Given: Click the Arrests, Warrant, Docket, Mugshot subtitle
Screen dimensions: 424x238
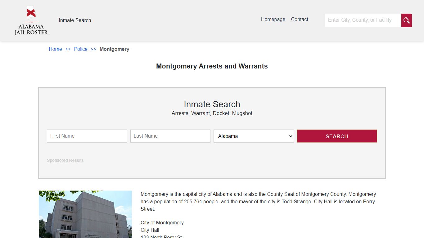Looking at the screenshot, I should pyautogui.click(x=212, y=113).
